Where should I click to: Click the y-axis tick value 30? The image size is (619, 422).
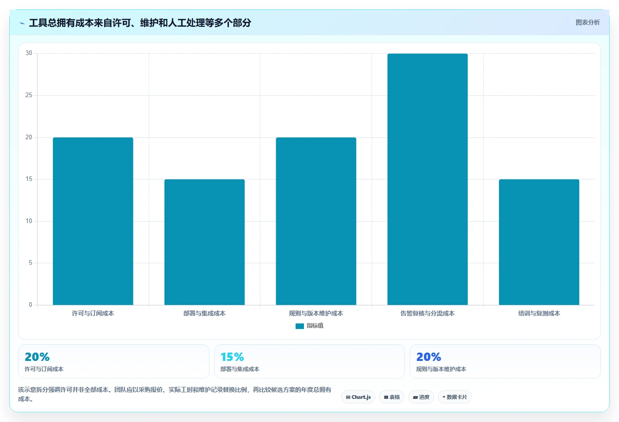[29, 53]
